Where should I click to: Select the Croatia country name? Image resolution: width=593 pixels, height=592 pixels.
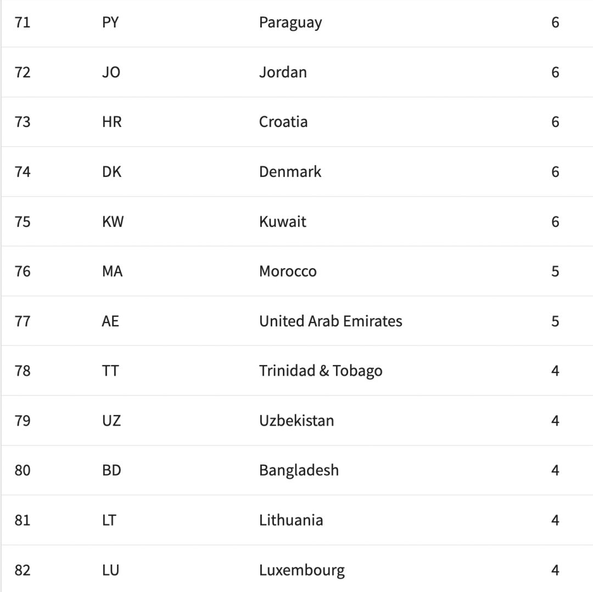click(283, 122)
